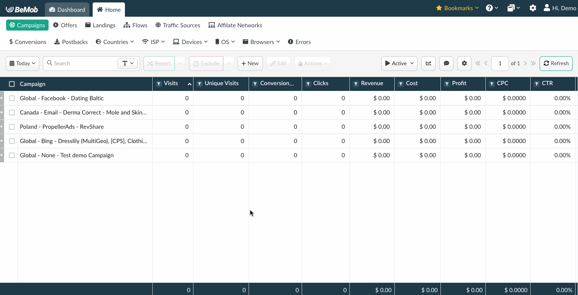Open the search type T dropdown

coord(128,63)
